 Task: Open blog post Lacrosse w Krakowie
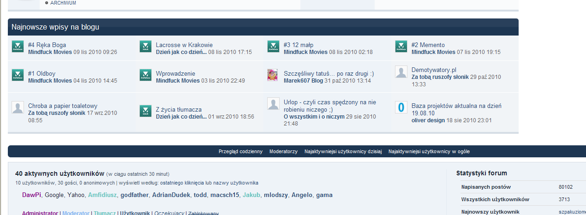(184, 45)
